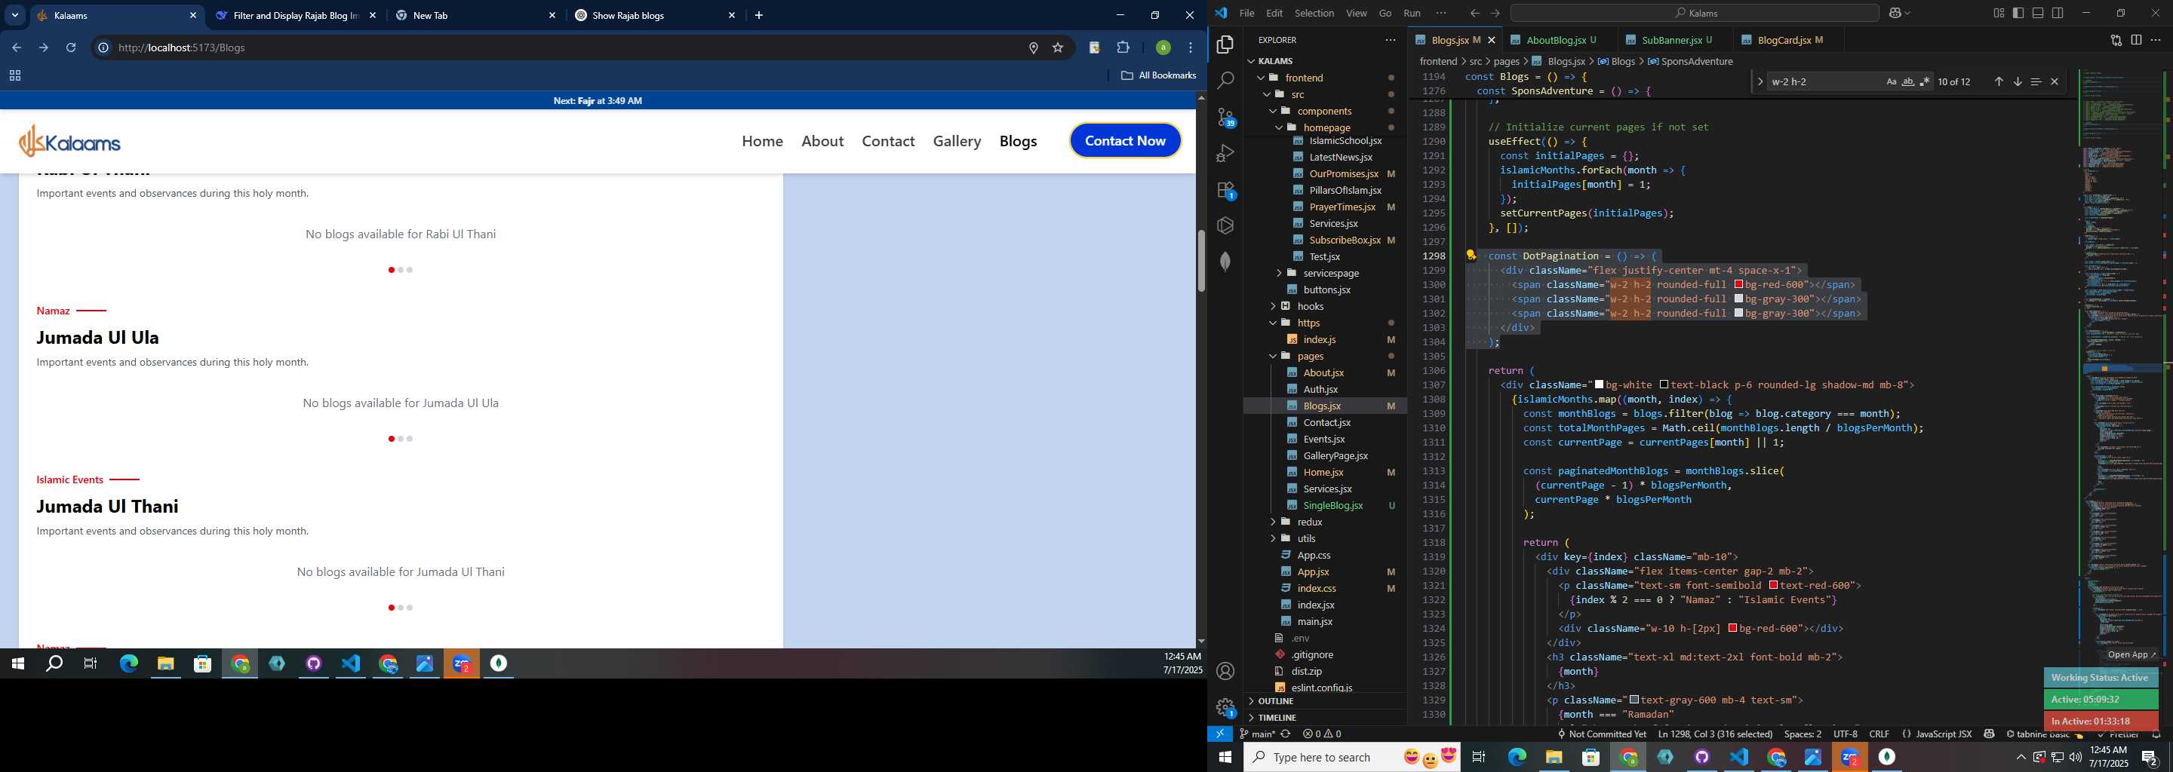Expand the replace toggle arrow in find widget
2173x772 pixels.
tap(1759, 81)
